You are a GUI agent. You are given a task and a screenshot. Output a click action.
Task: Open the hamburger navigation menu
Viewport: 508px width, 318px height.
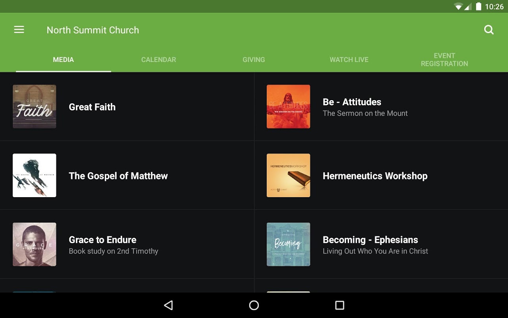tap(19, 30)
